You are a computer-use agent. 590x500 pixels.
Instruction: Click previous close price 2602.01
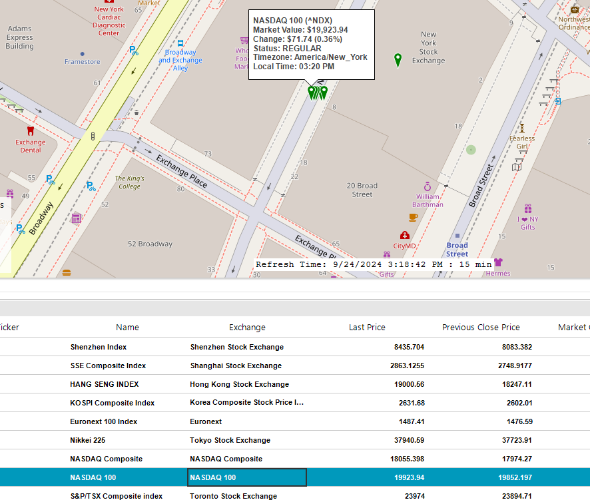[519, 403]
